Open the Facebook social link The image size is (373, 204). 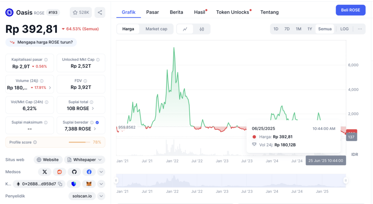coord(89,172)
